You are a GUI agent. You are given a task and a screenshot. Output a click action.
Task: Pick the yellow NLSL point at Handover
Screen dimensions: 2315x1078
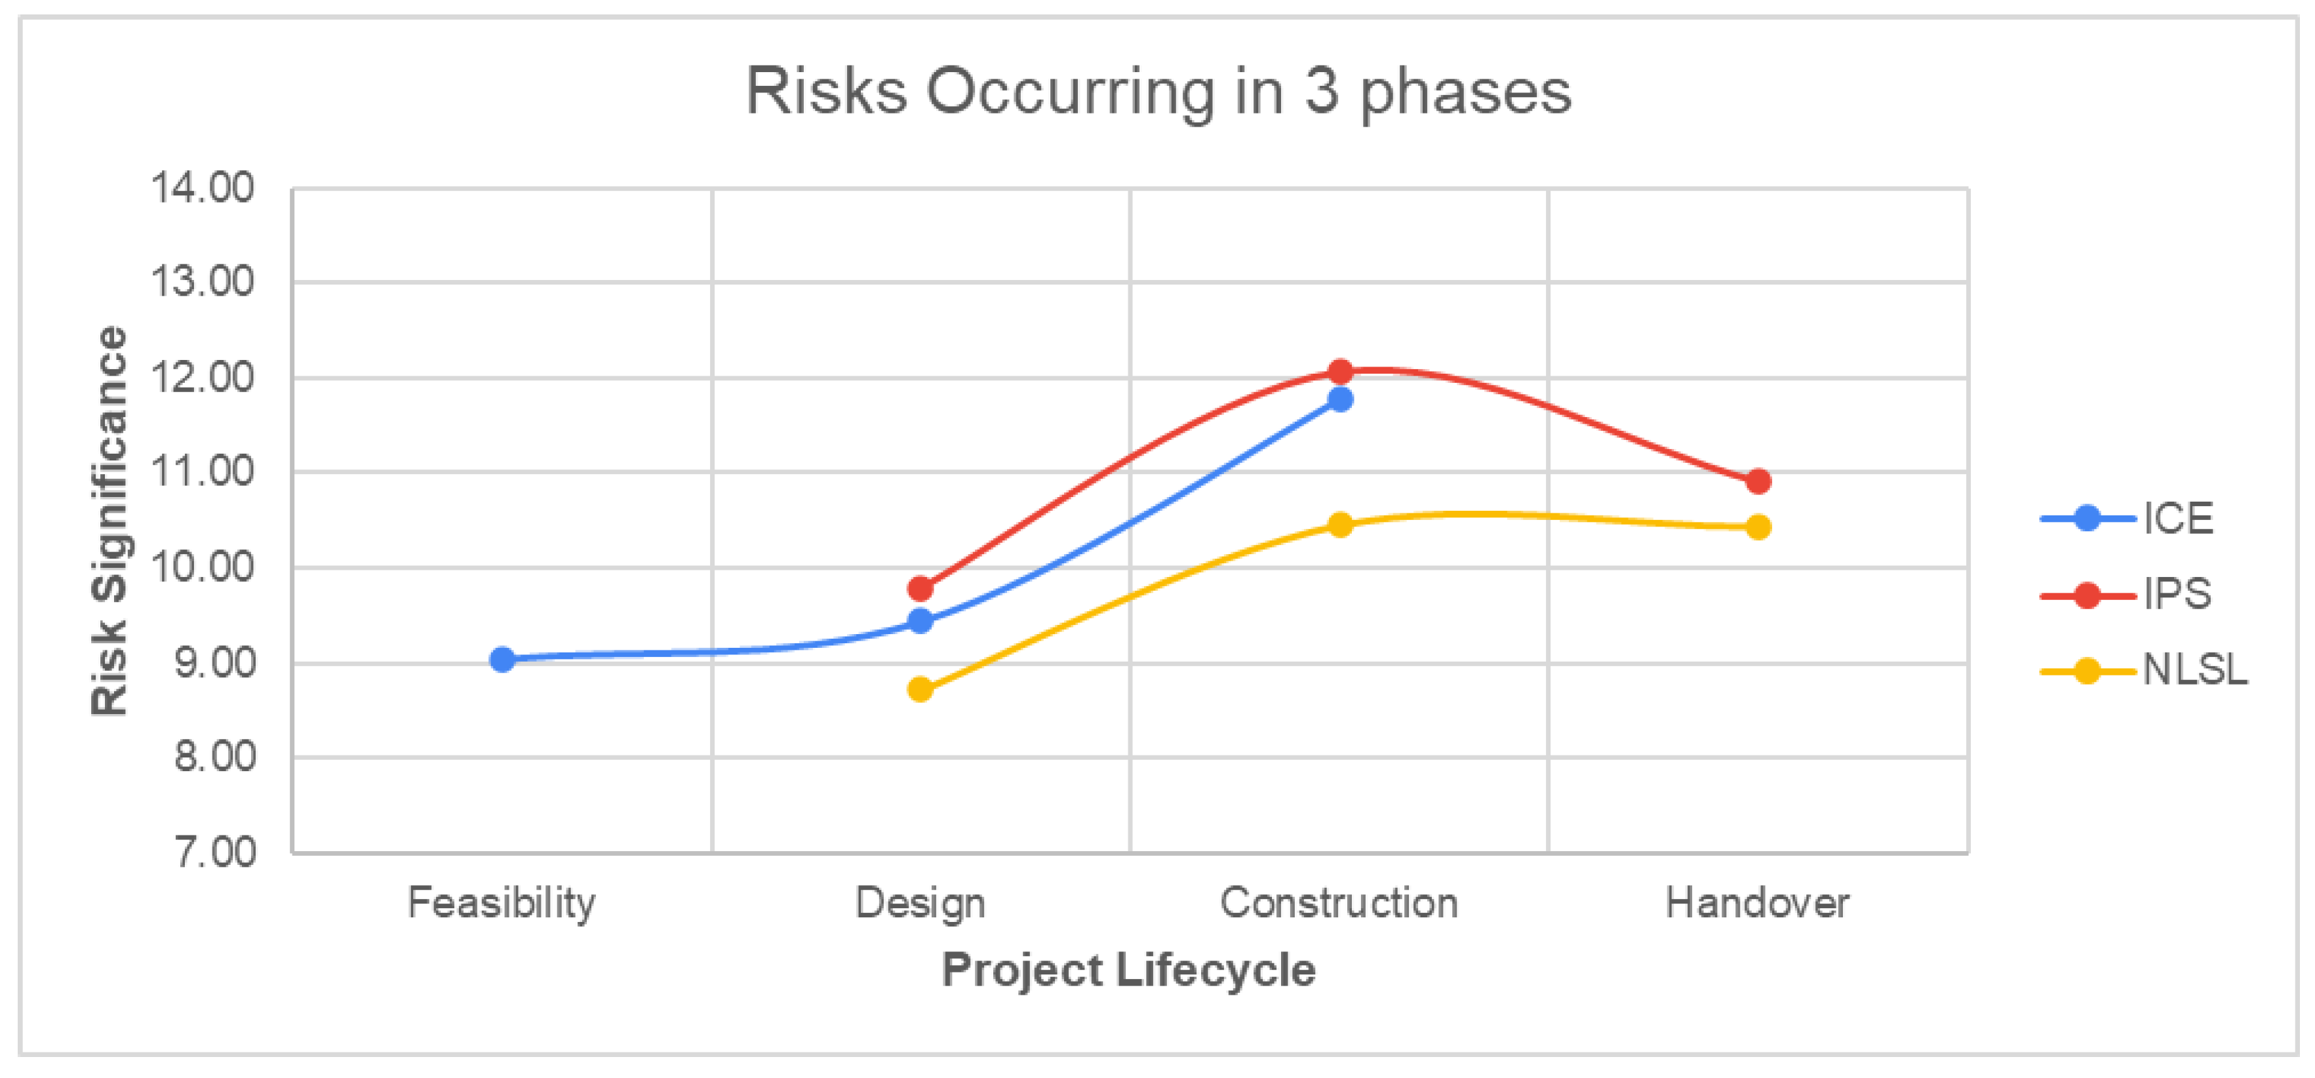pyautogui.click(x=1759, y=527)
